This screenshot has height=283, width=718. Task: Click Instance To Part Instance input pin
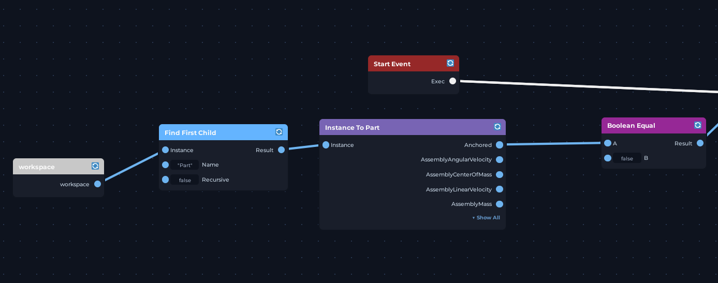tap(326, 145)
